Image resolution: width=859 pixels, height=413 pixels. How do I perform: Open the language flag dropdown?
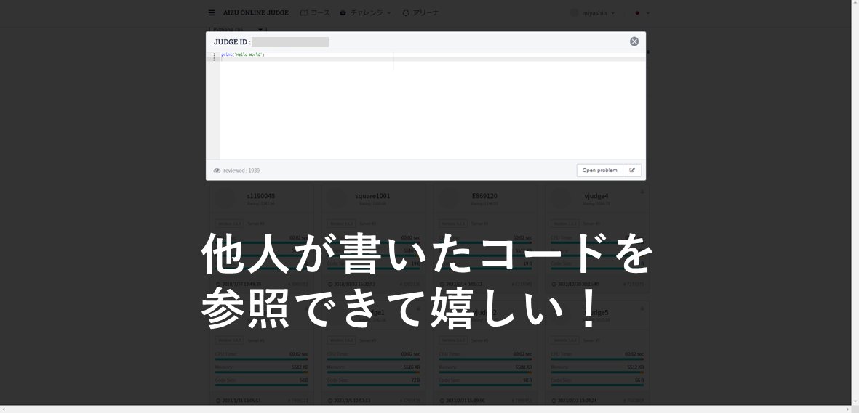pos(642,12)
